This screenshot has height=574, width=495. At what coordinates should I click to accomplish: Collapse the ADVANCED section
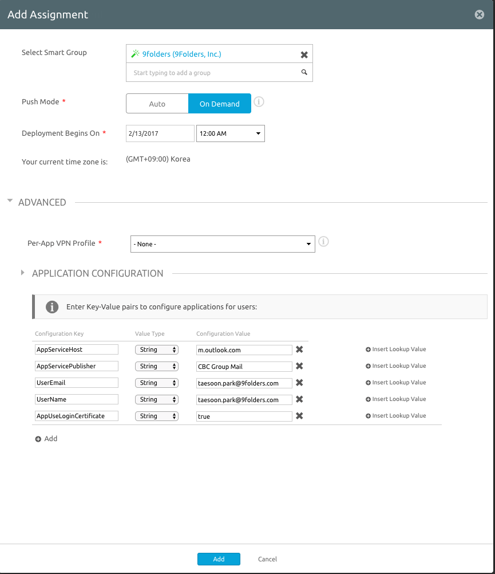(10, 200)
